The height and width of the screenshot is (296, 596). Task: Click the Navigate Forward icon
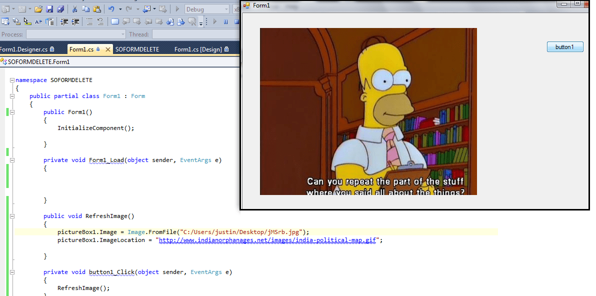[162, 9]
